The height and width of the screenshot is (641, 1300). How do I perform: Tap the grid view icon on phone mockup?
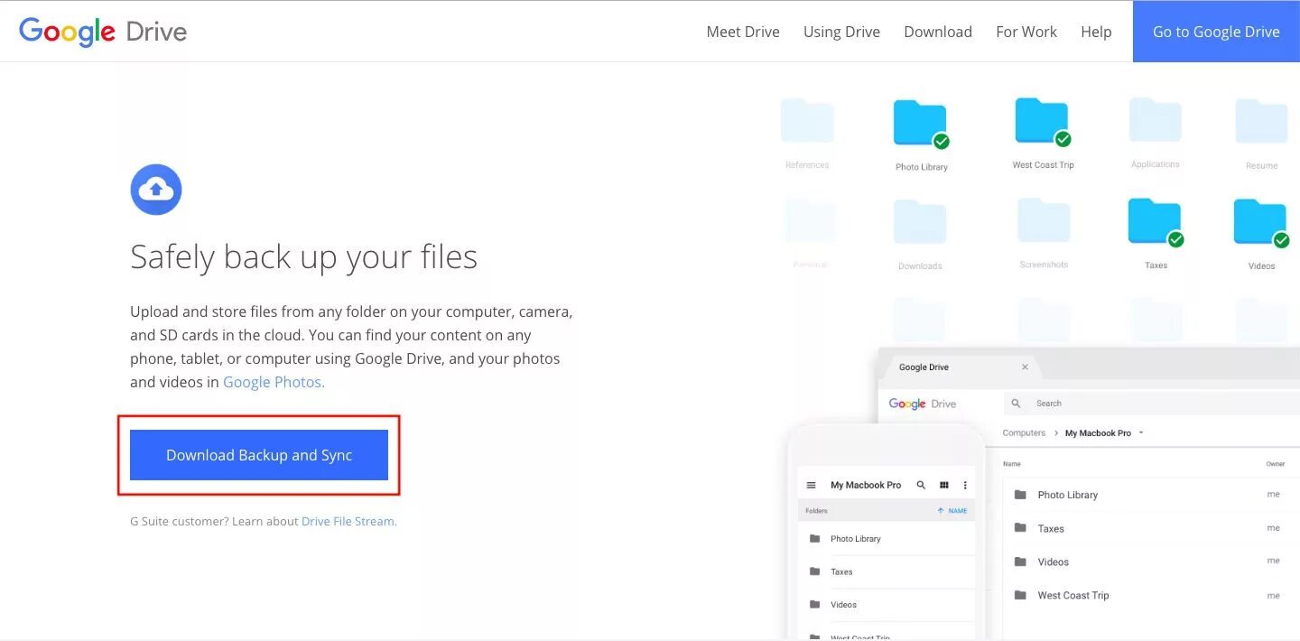[x=944, y=485]
